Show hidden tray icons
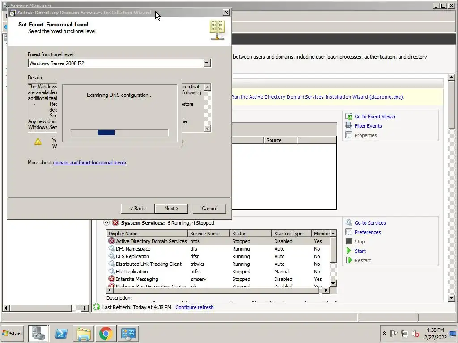This screenshot has width=458, height=343. (384, 333)
